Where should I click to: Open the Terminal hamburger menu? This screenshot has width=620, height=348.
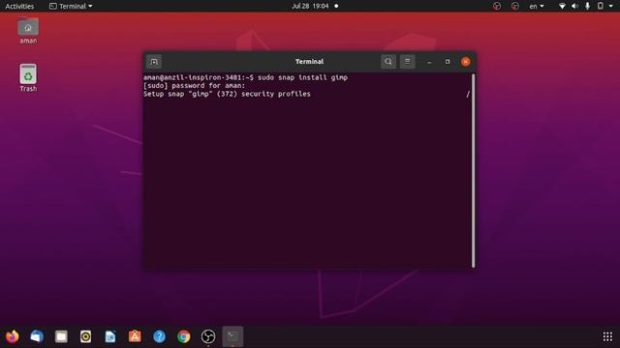(x=407, y=62)
